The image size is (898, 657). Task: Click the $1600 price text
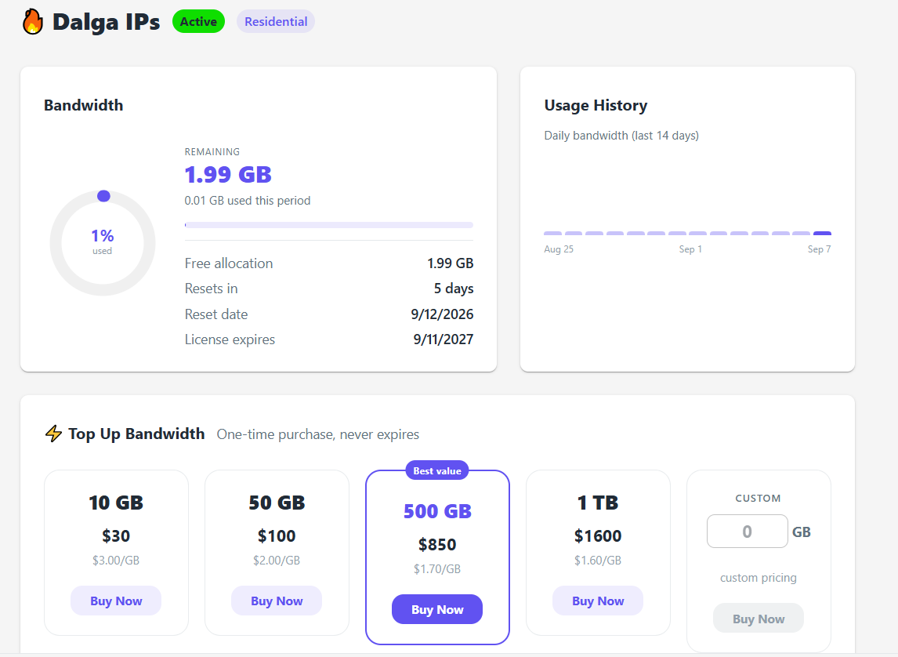(598, 535)
